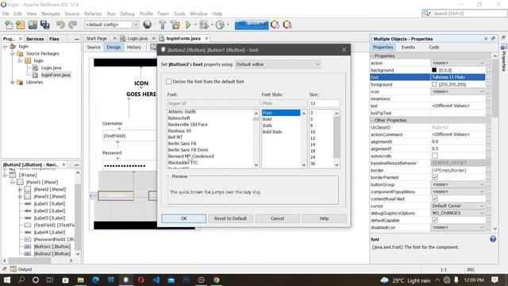Toggle the autoscrolls property checkbox
The height and width of the screenshot is (286, 508).
(435, 156)
